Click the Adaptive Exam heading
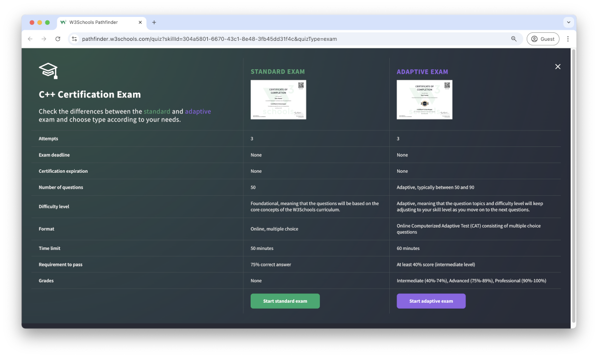The image size is (598, 357). coord(422,72)
